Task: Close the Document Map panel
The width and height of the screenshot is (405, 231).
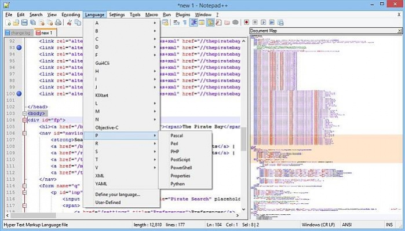Action: 400,31
